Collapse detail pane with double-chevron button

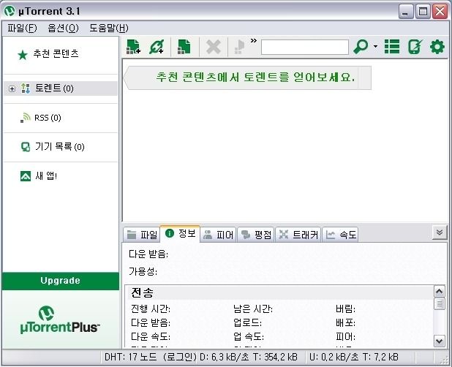[440, 232]
